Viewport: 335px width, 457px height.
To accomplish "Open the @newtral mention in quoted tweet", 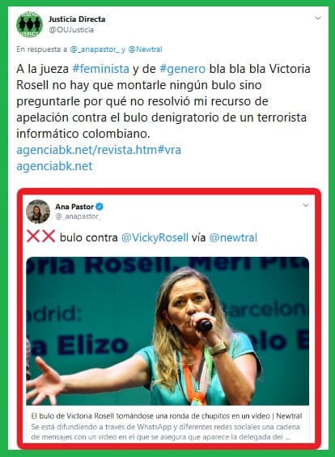I will 233,237.
